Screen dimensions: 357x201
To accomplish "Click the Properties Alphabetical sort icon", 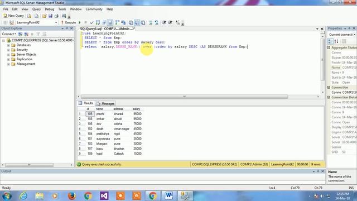I will click(x=336, y=41).
